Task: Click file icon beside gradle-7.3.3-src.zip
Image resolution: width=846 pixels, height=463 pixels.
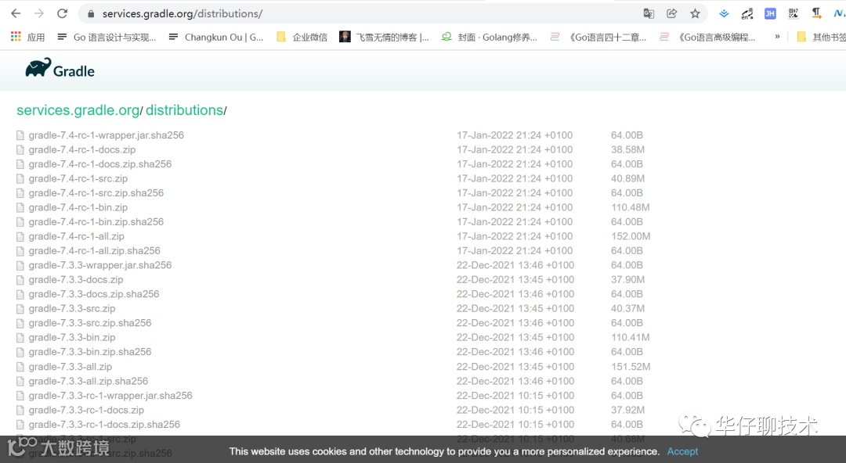Action: coord(20,308)
